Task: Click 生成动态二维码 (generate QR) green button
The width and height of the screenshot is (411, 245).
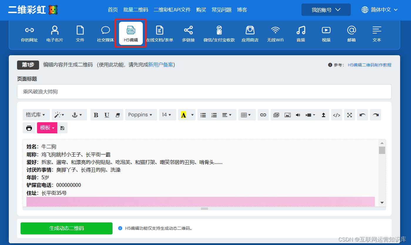Action: pyautogui.click(x=66, y=228)
